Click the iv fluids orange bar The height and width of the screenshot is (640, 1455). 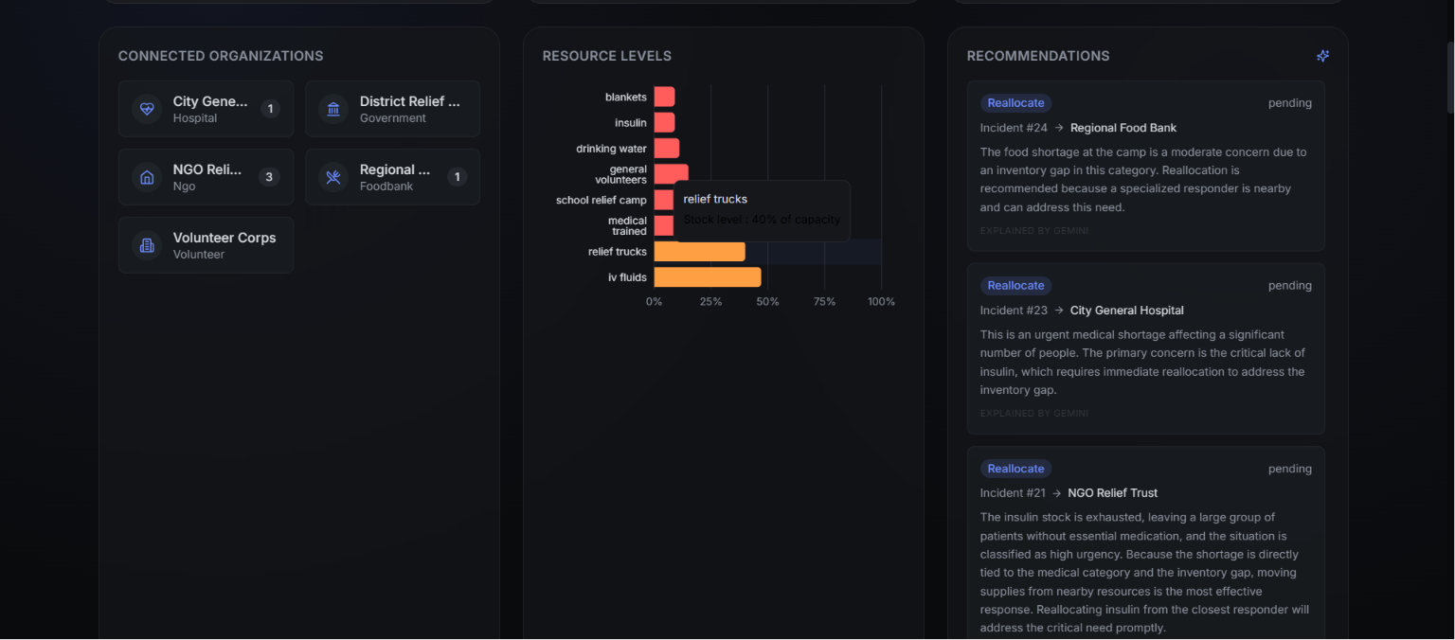[x=708, y=277]
